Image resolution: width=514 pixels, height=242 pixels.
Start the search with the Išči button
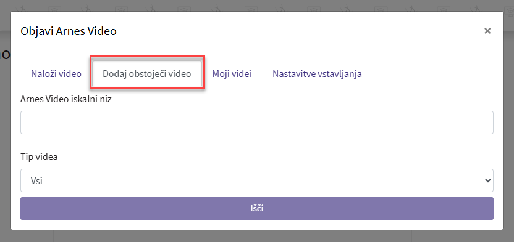coord(256,208)
